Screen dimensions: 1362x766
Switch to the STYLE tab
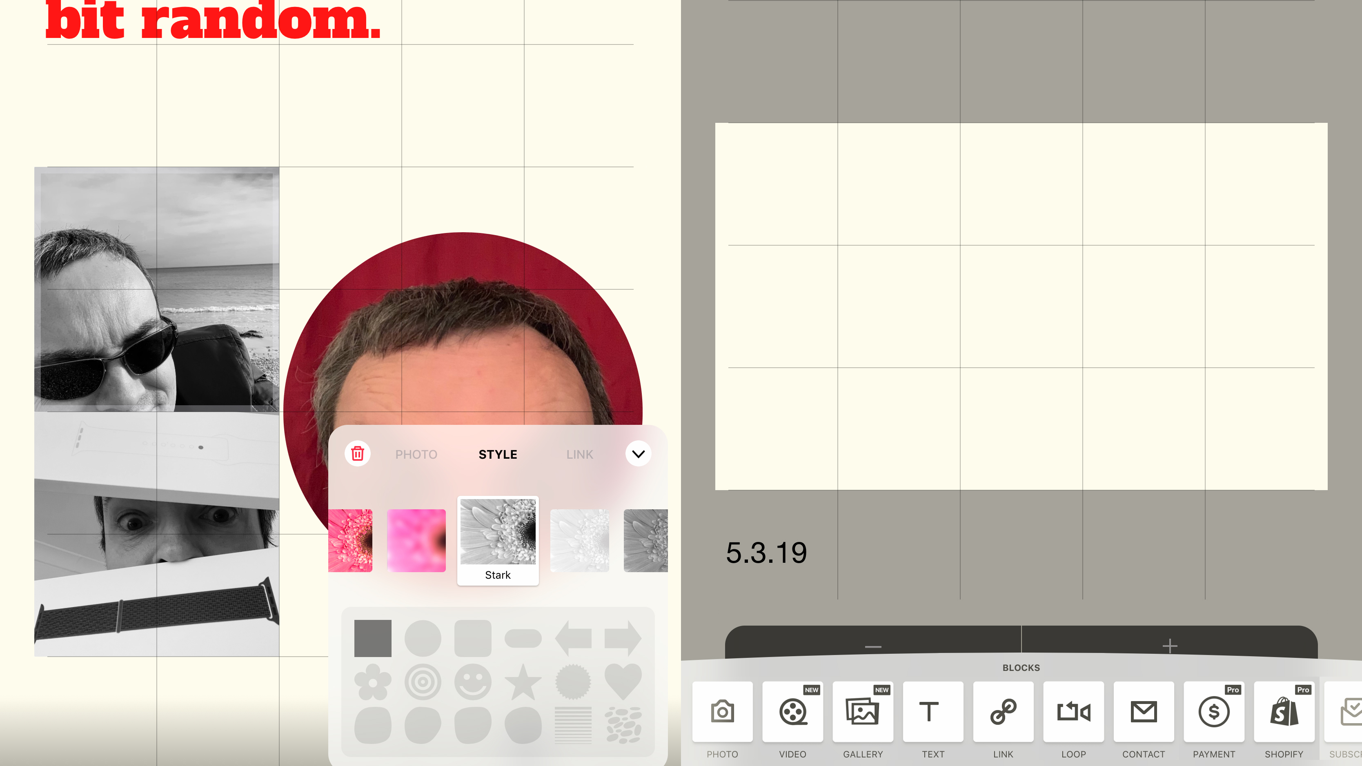pyautogui.click(x=498, y=454)
